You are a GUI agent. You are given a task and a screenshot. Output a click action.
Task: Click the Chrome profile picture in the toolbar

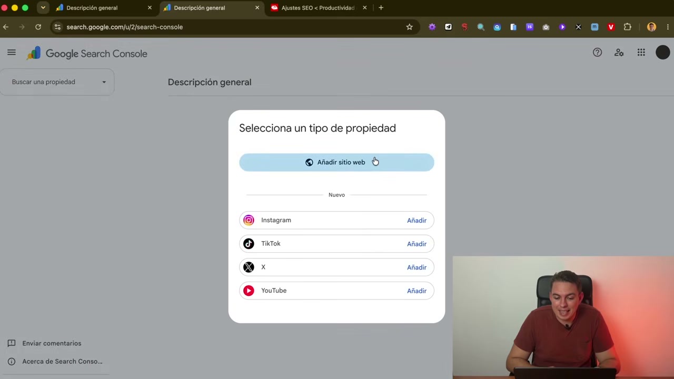(x=651, y=27)
